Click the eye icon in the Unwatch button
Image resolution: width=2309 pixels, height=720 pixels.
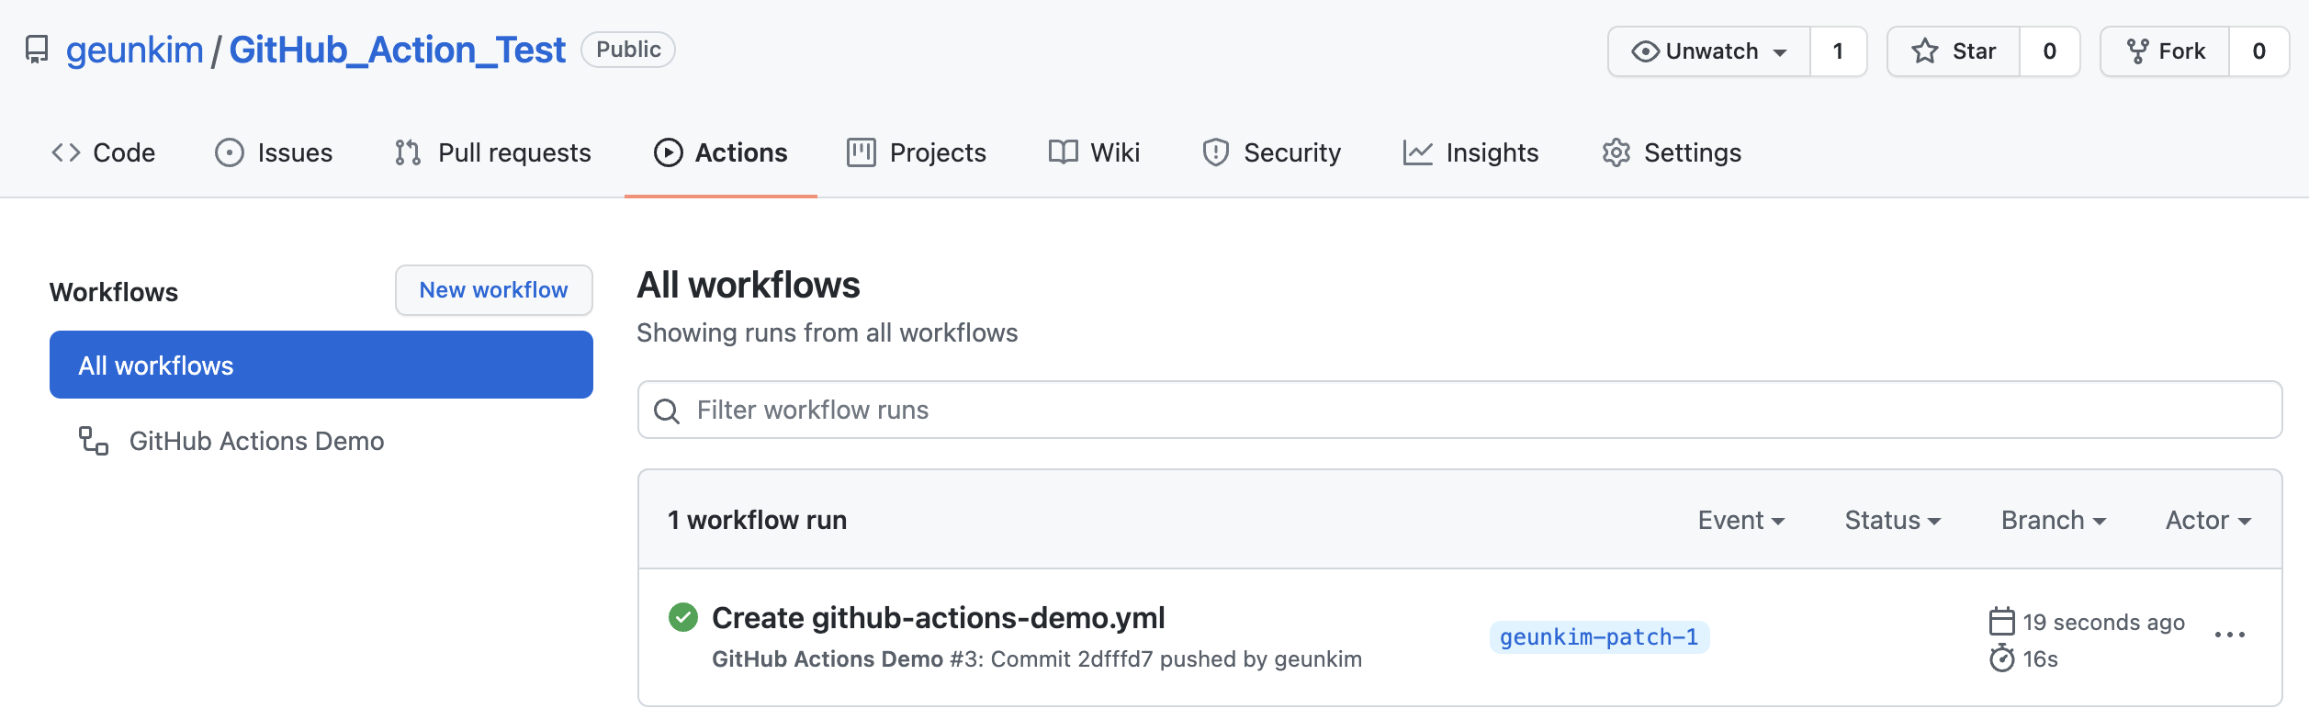pyautogui.click(x=1645, y=51)
